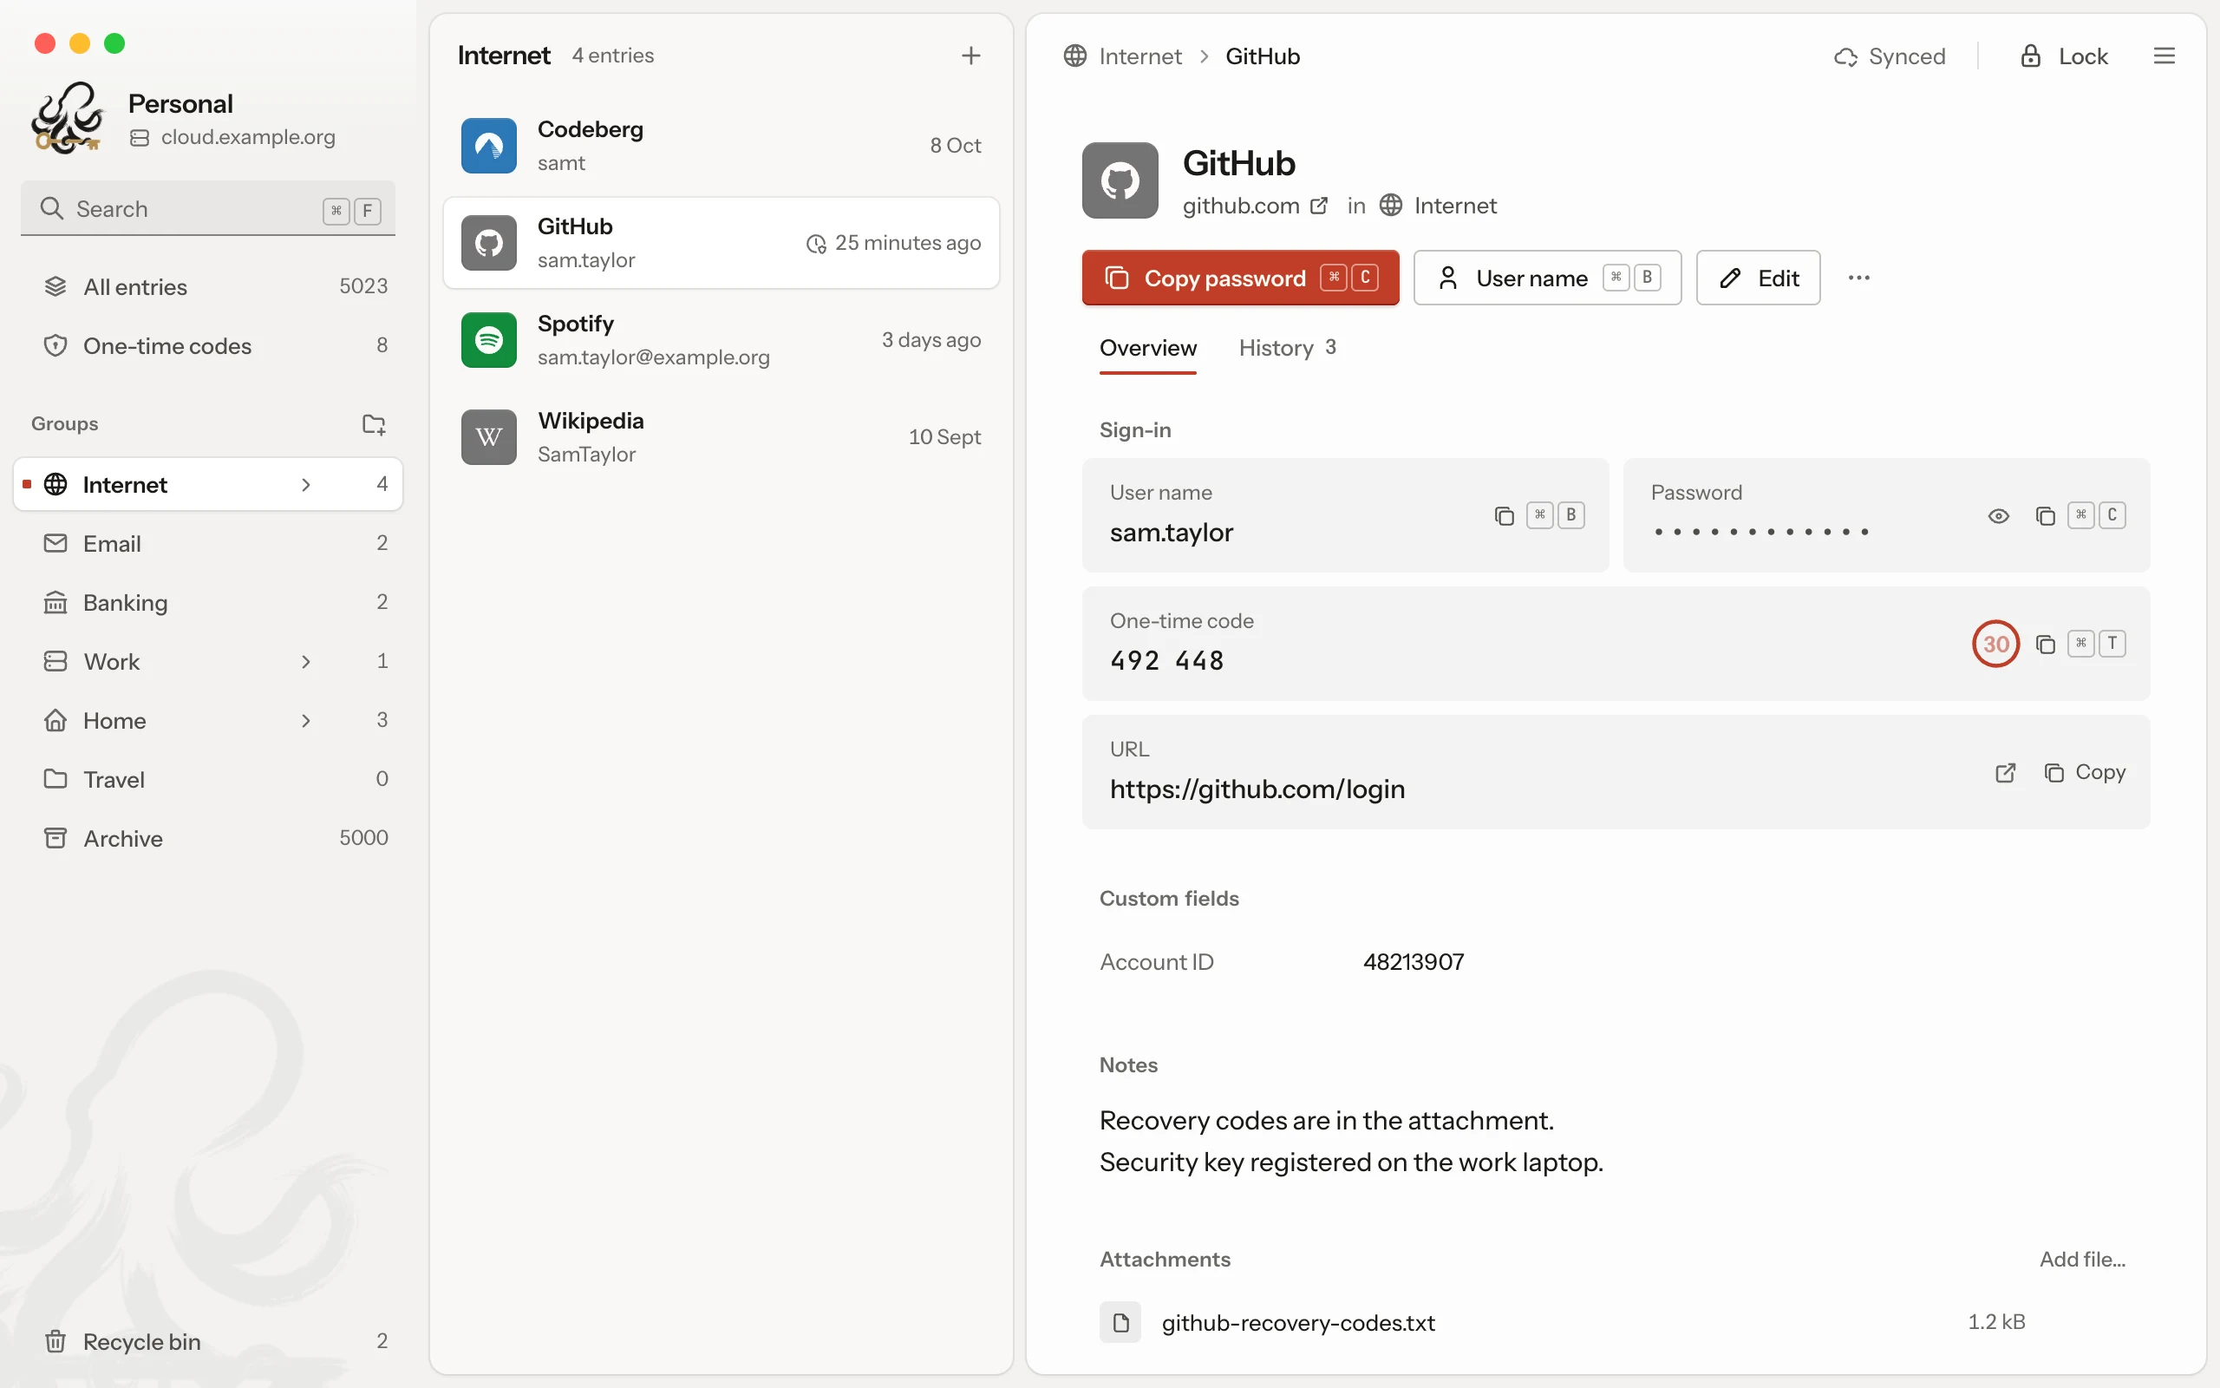The height and width of the screenshot is (1388, 2220).
Task: Expand the Work group chevron
Action: (306, 662)
